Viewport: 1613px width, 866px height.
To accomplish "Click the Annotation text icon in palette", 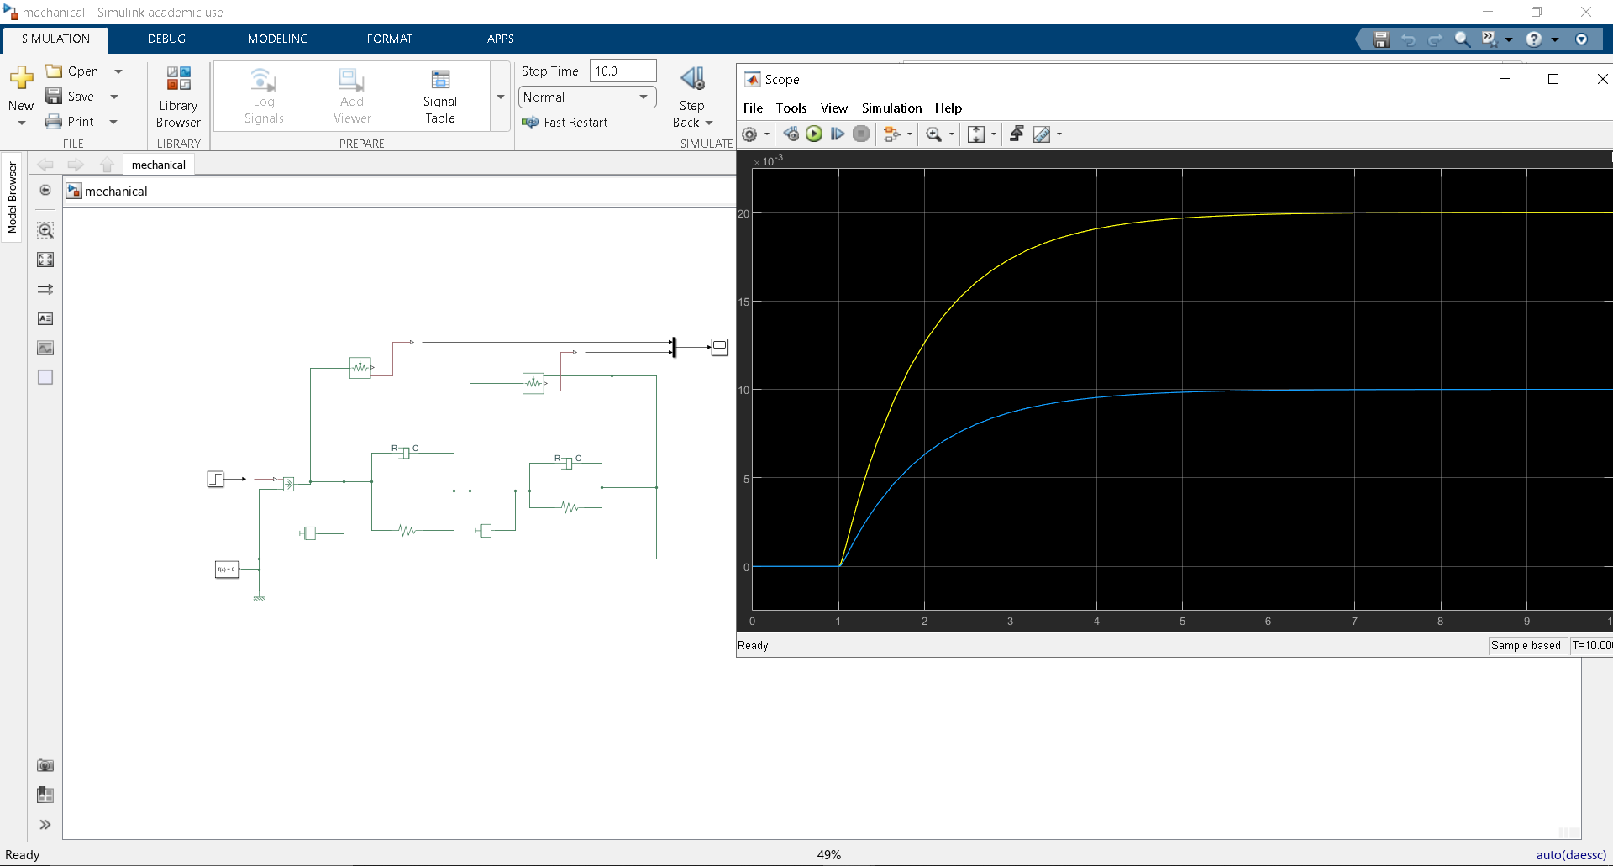I will [45, 318].
